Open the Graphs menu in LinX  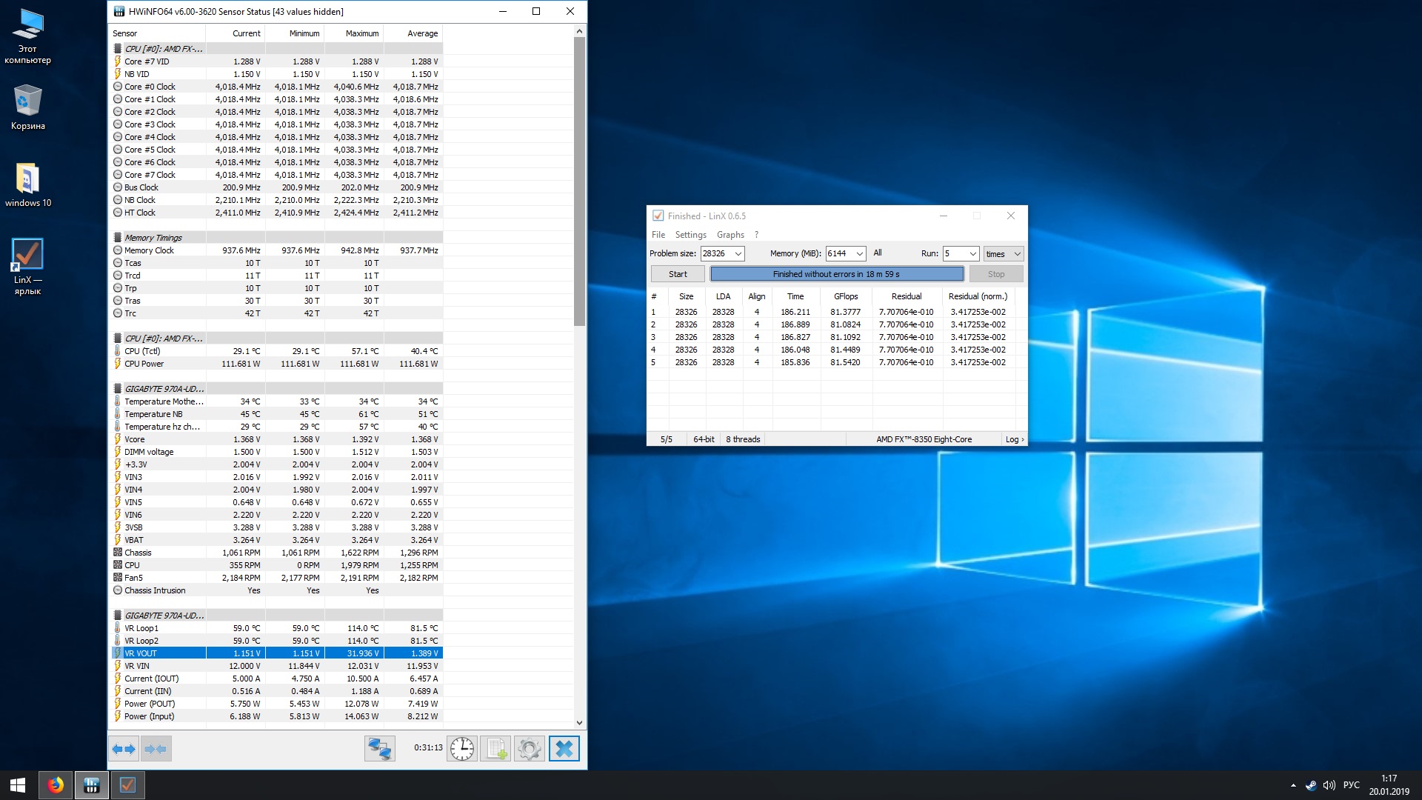click(x=730, y=235)
